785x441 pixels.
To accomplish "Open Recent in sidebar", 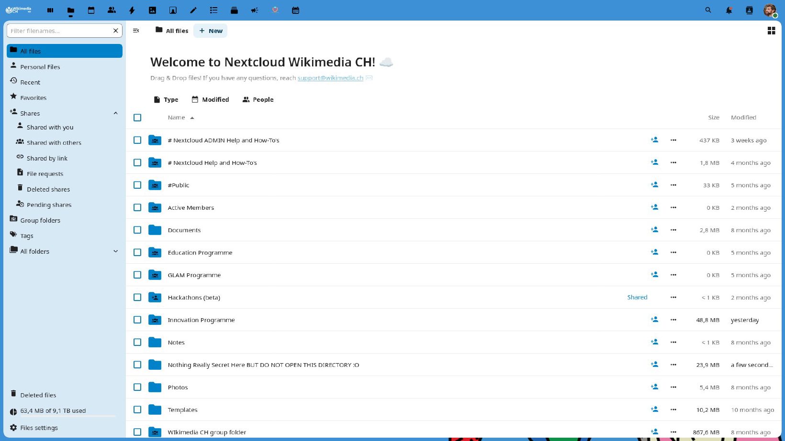I will (65, 82).
